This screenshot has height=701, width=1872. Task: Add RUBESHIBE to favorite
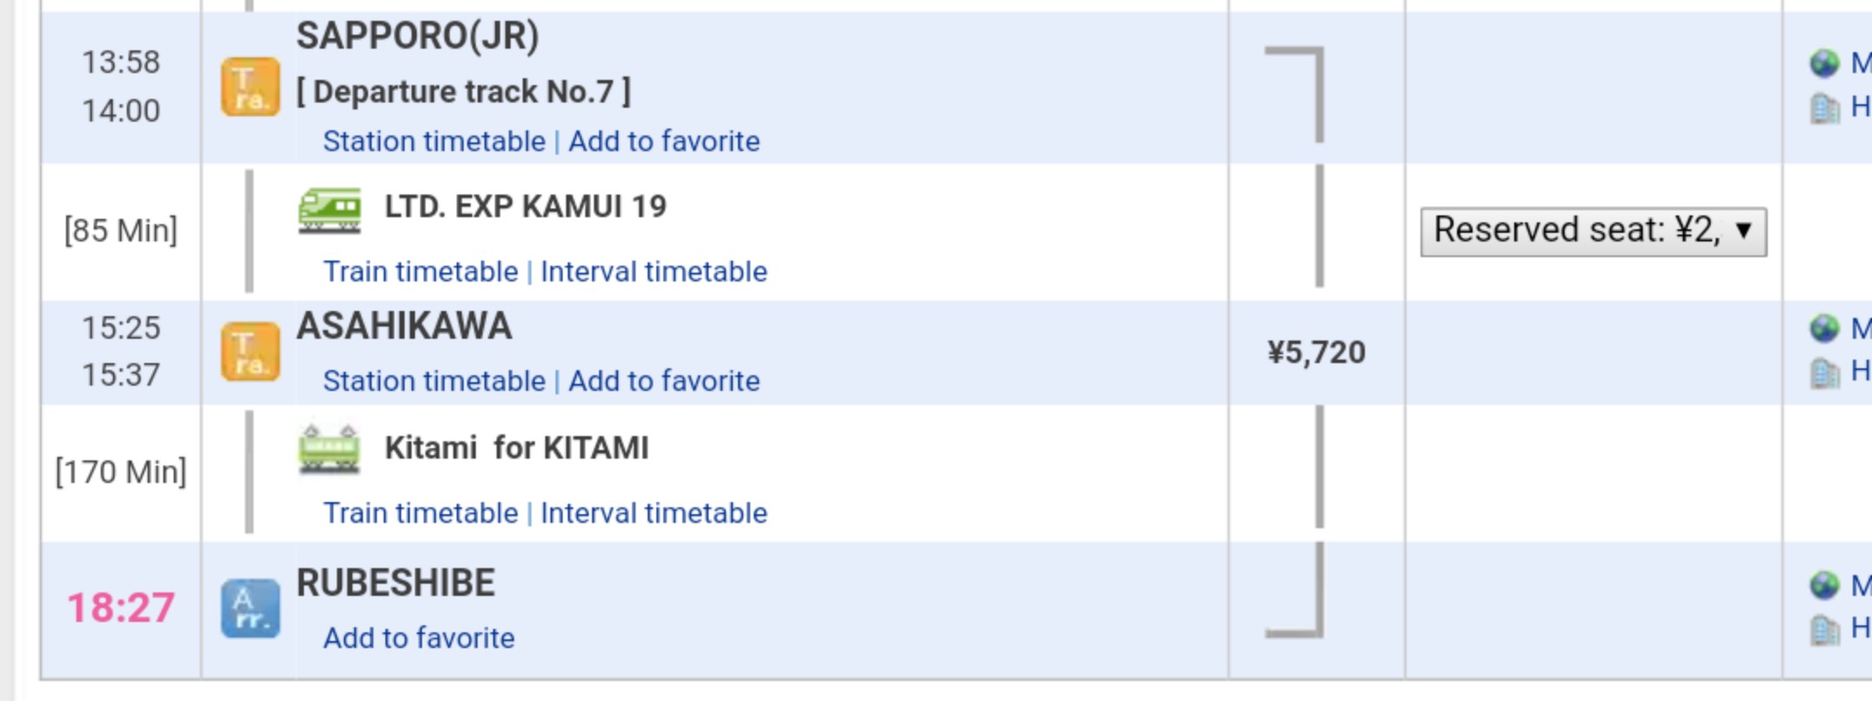419,638
